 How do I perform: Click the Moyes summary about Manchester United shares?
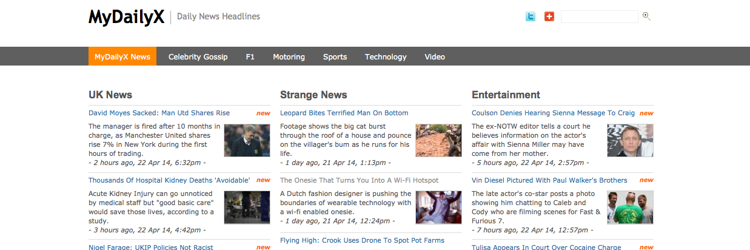pyautogui.click(x=154, y=140)
